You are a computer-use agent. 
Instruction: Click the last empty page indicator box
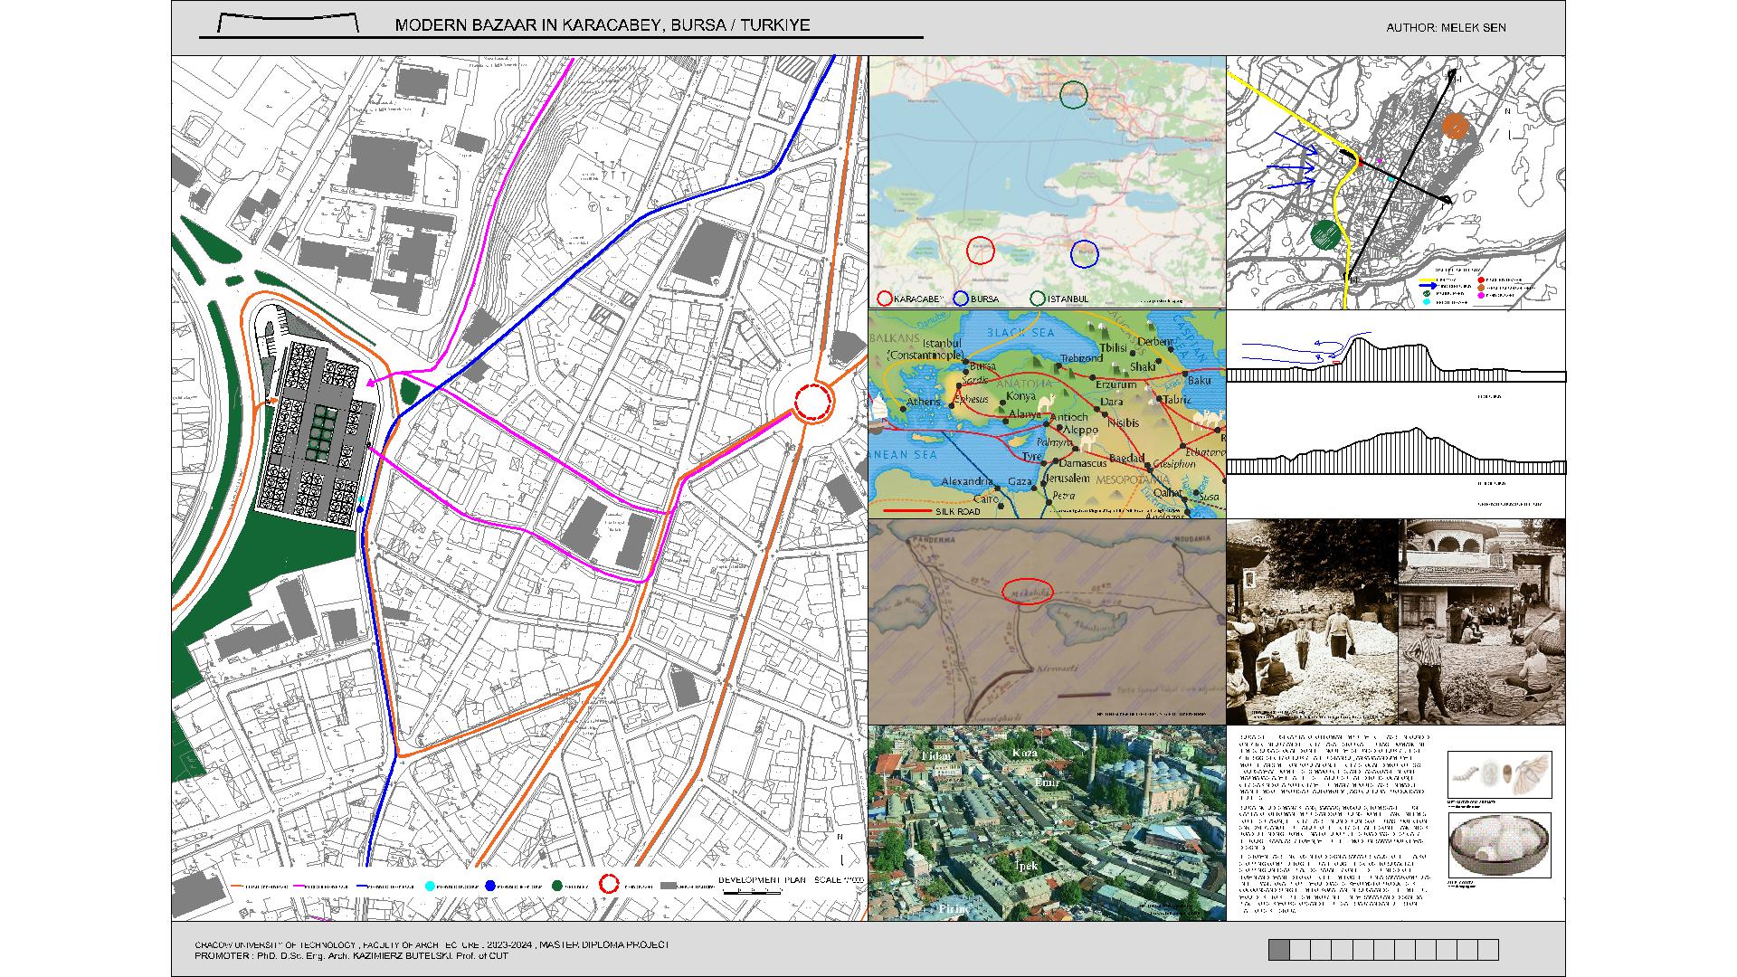click(x=1488, y=950)
